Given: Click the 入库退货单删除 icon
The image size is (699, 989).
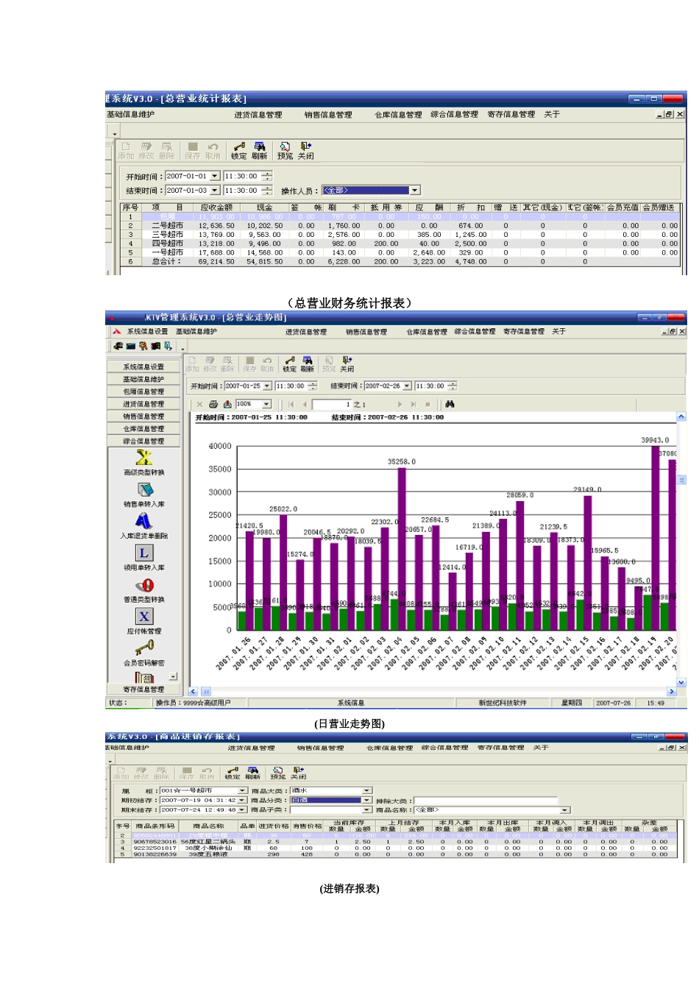Looking at the screenshot, I should [x=143, y=521].
